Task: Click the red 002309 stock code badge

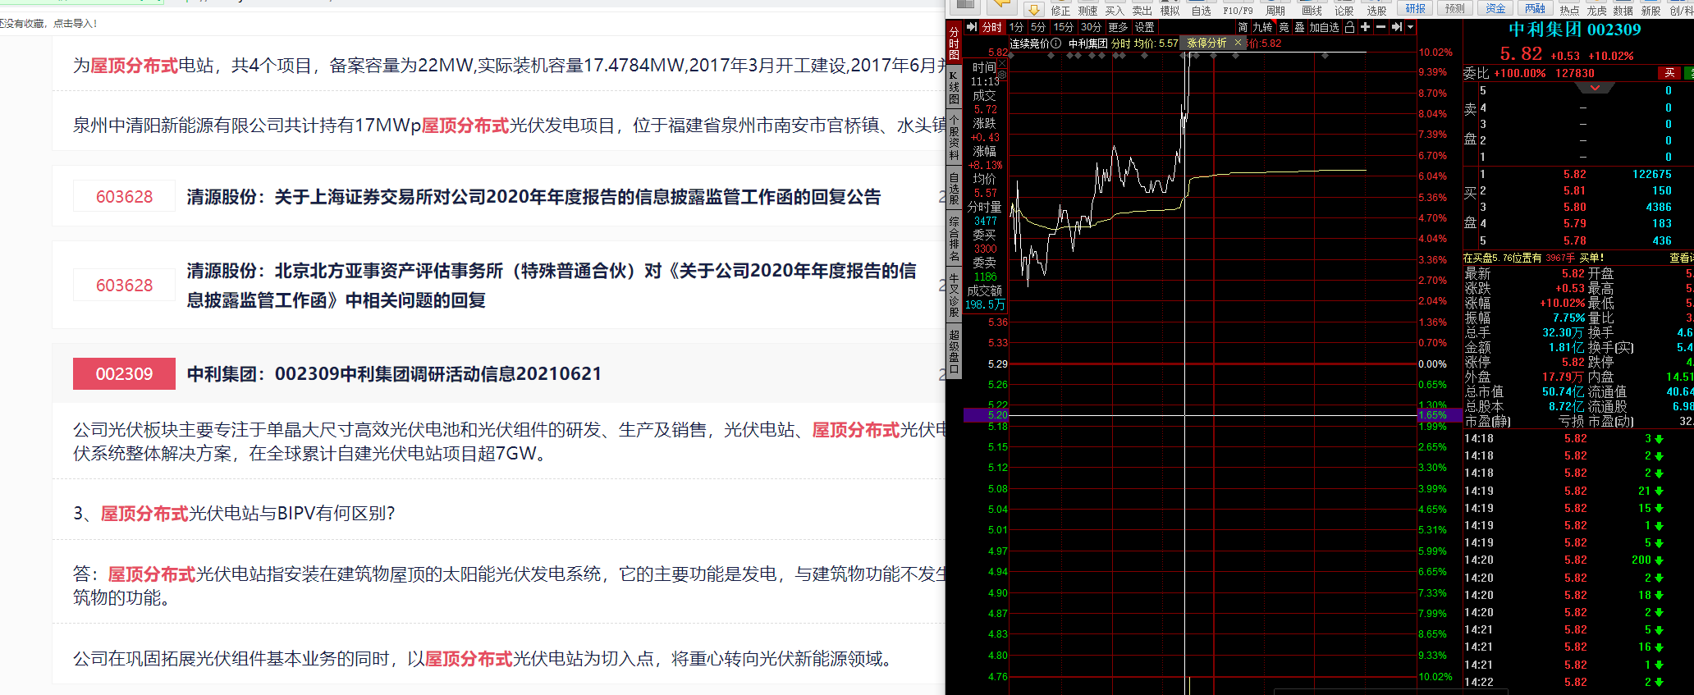Action: coord(124,374)
